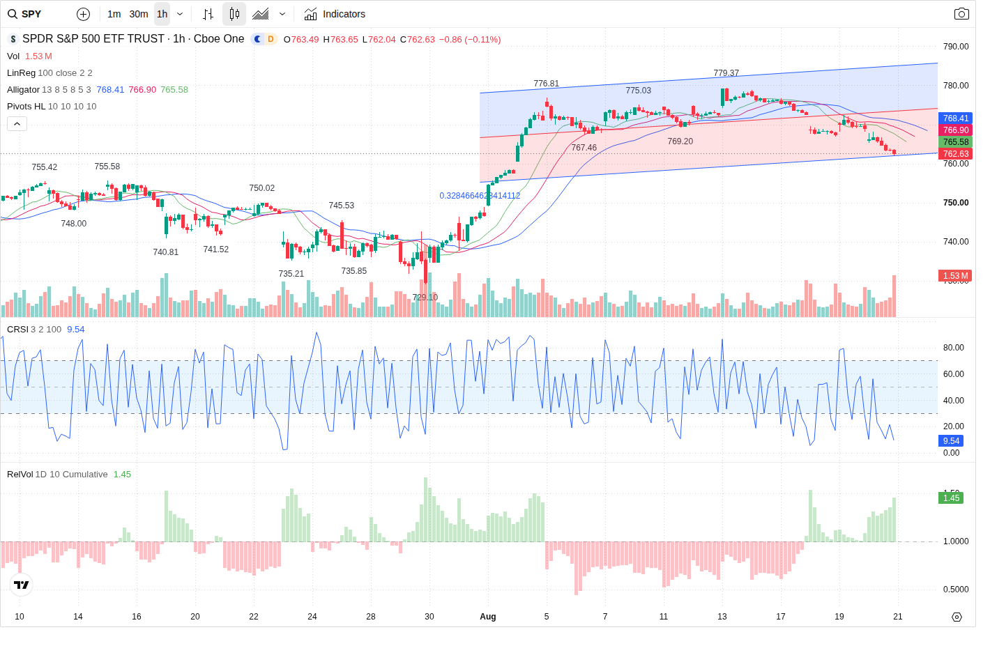Viewport: 990px width, 662px height.
Task: Click the 13 date on time axis
Action: tap(722, 617)
